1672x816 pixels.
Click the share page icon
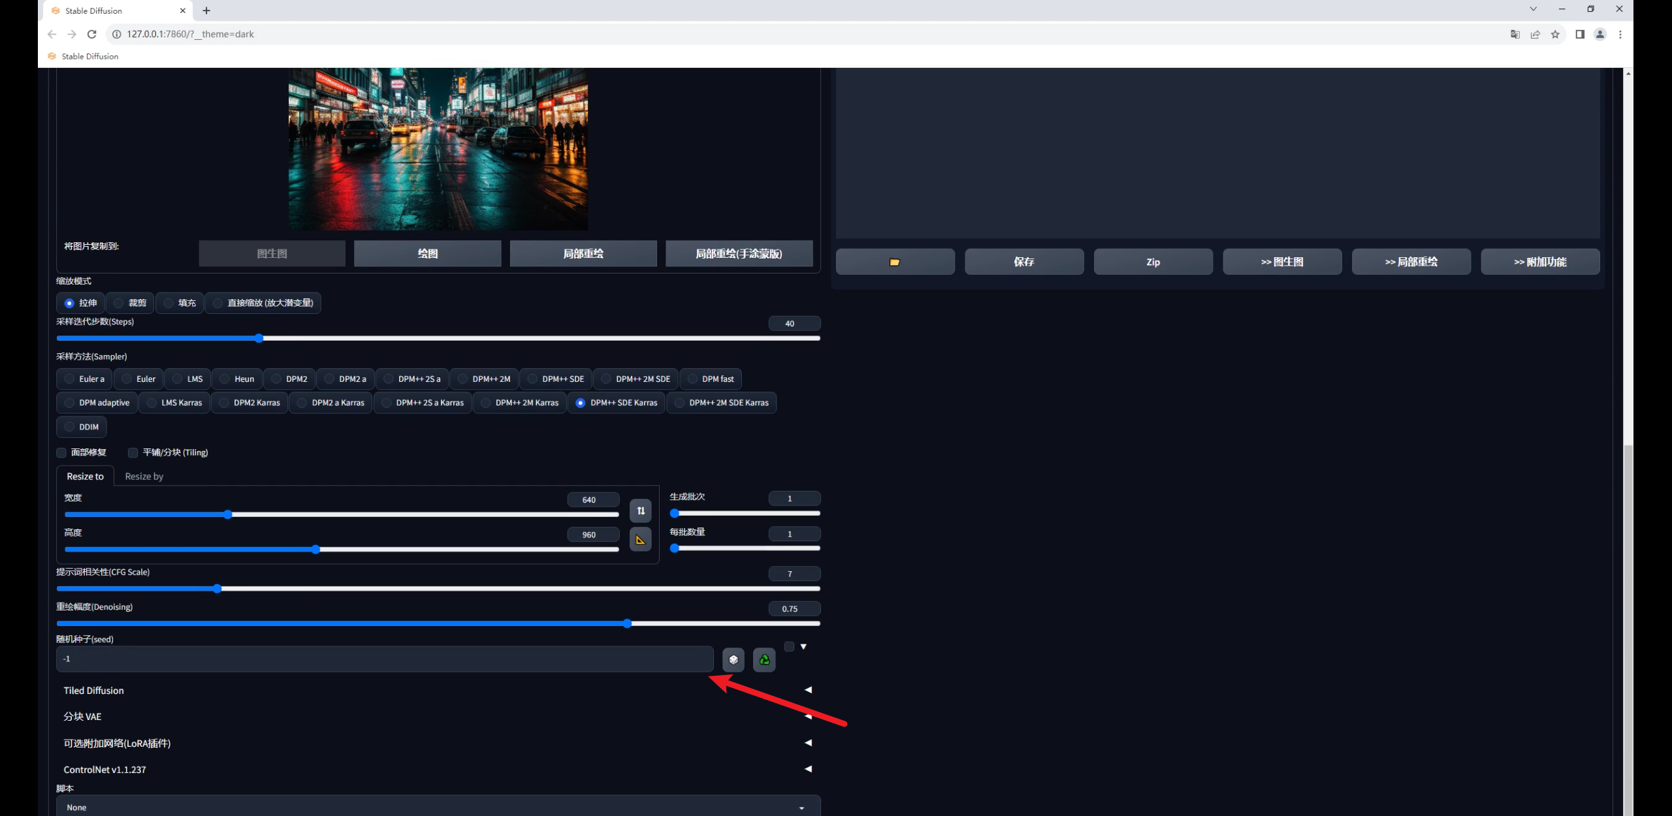point(1535,34)
